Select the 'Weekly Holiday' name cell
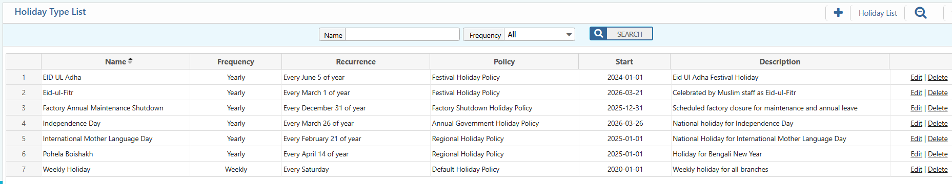 [x=115, y=169]
